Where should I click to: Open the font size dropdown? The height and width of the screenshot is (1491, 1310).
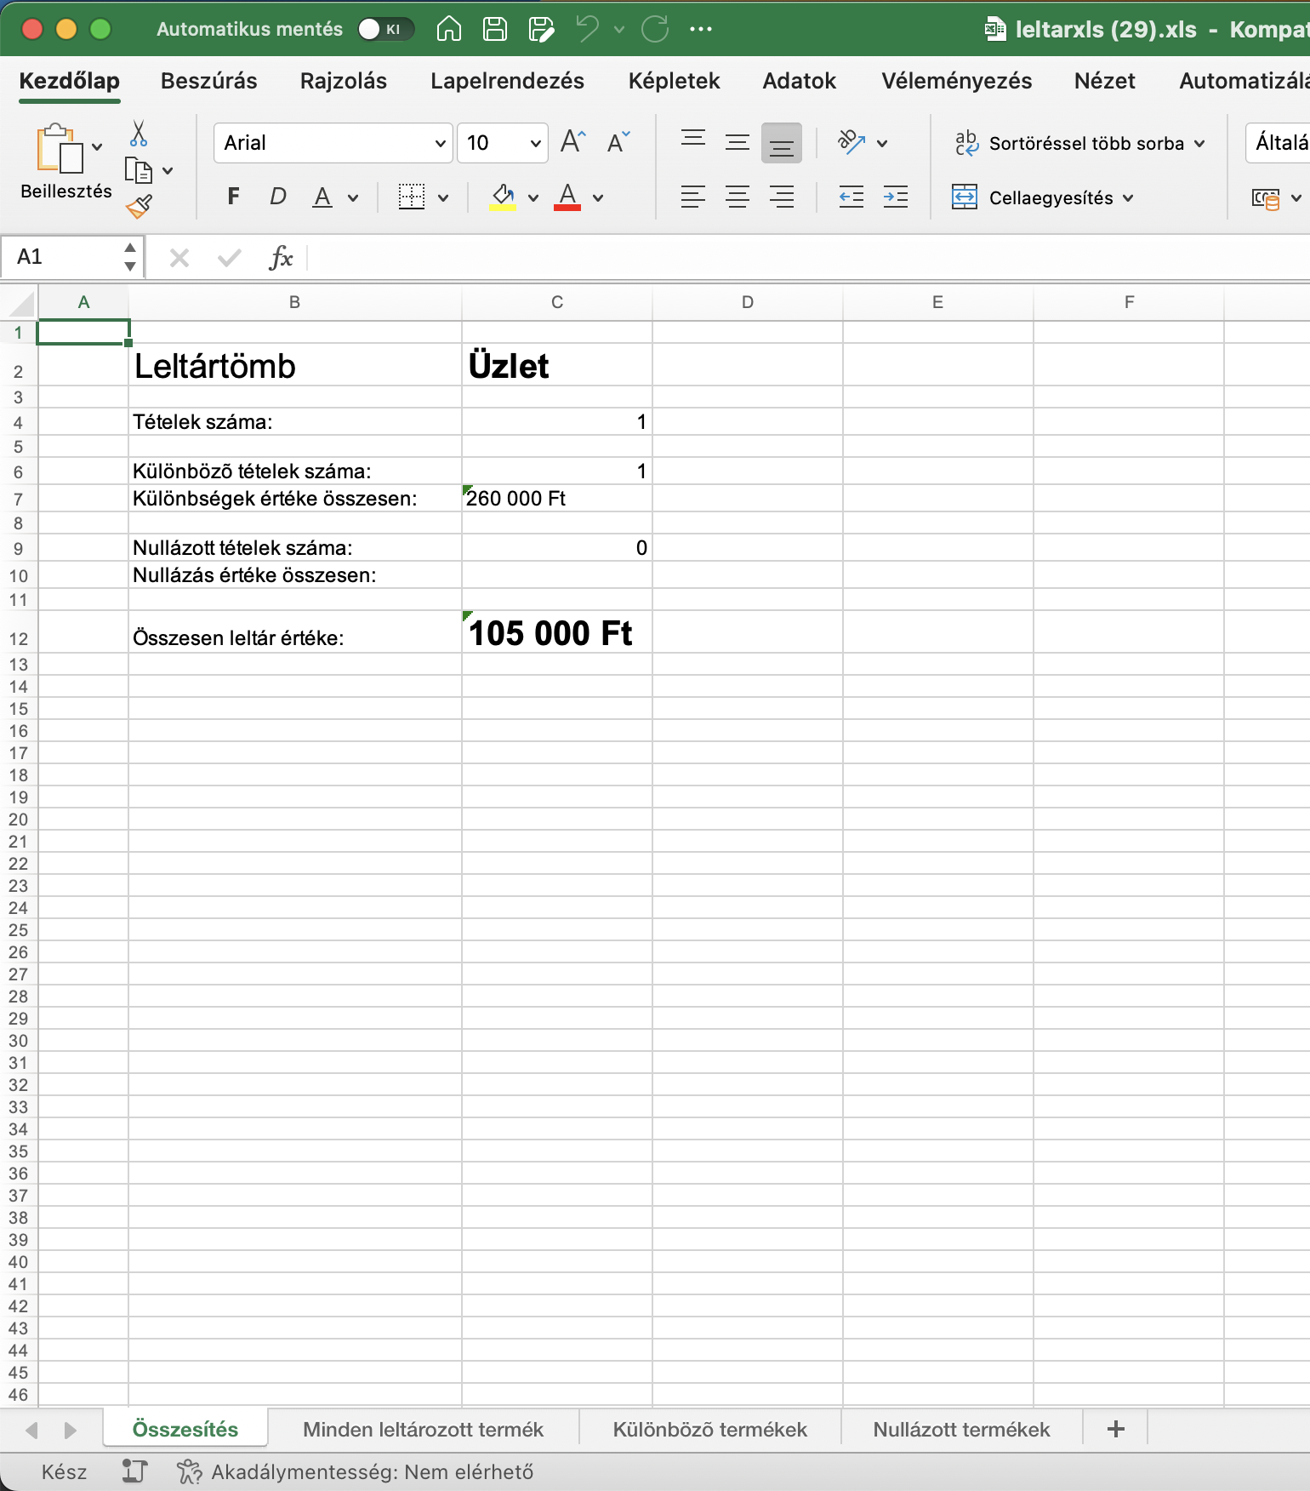pos(535,143)
